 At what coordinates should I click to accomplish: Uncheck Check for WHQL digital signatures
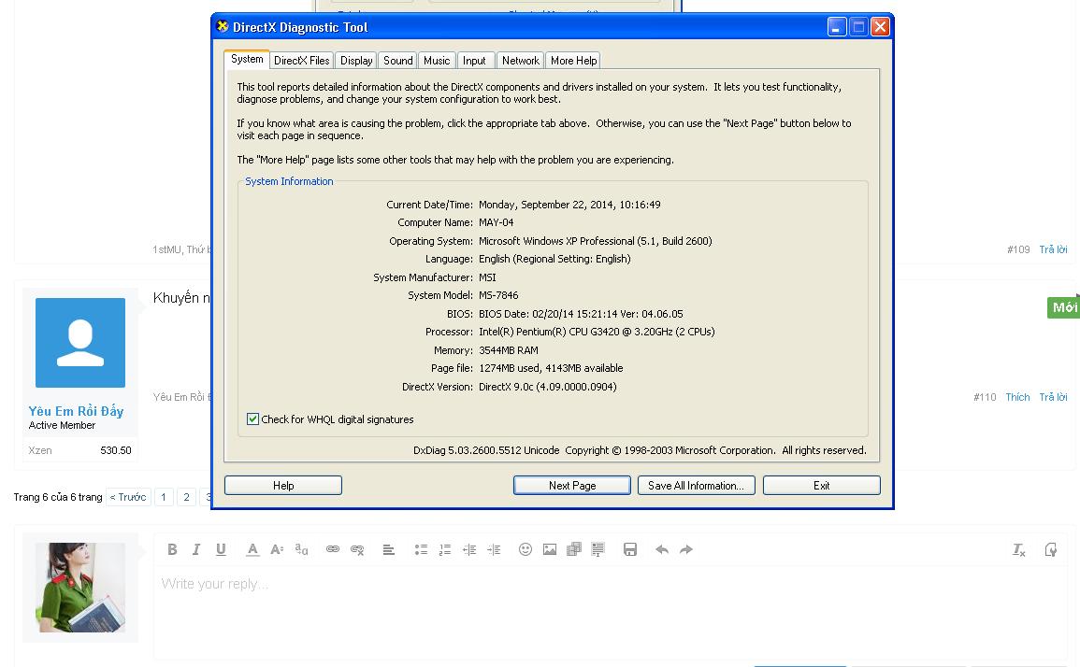252,419
